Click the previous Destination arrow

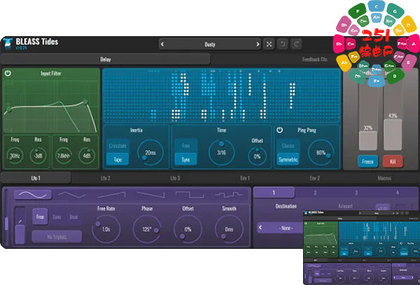[261, 228]
